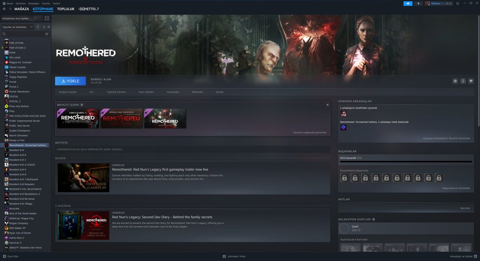Open Puan Dükkânı link
Viewport: 480px width, 261px height.
tap(146, 92)
